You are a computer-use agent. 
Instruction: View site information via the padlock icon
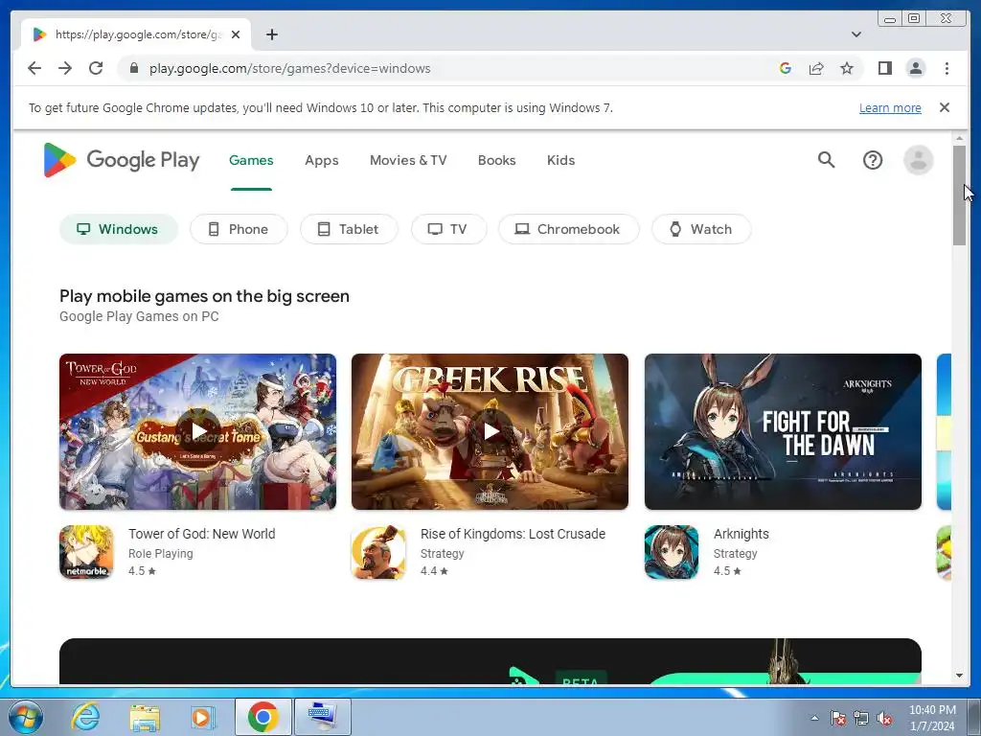pos(134,68)
